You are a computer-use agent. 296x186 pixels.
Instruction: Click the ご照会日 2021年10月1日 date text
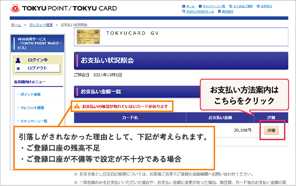click(x=98, y=75)
